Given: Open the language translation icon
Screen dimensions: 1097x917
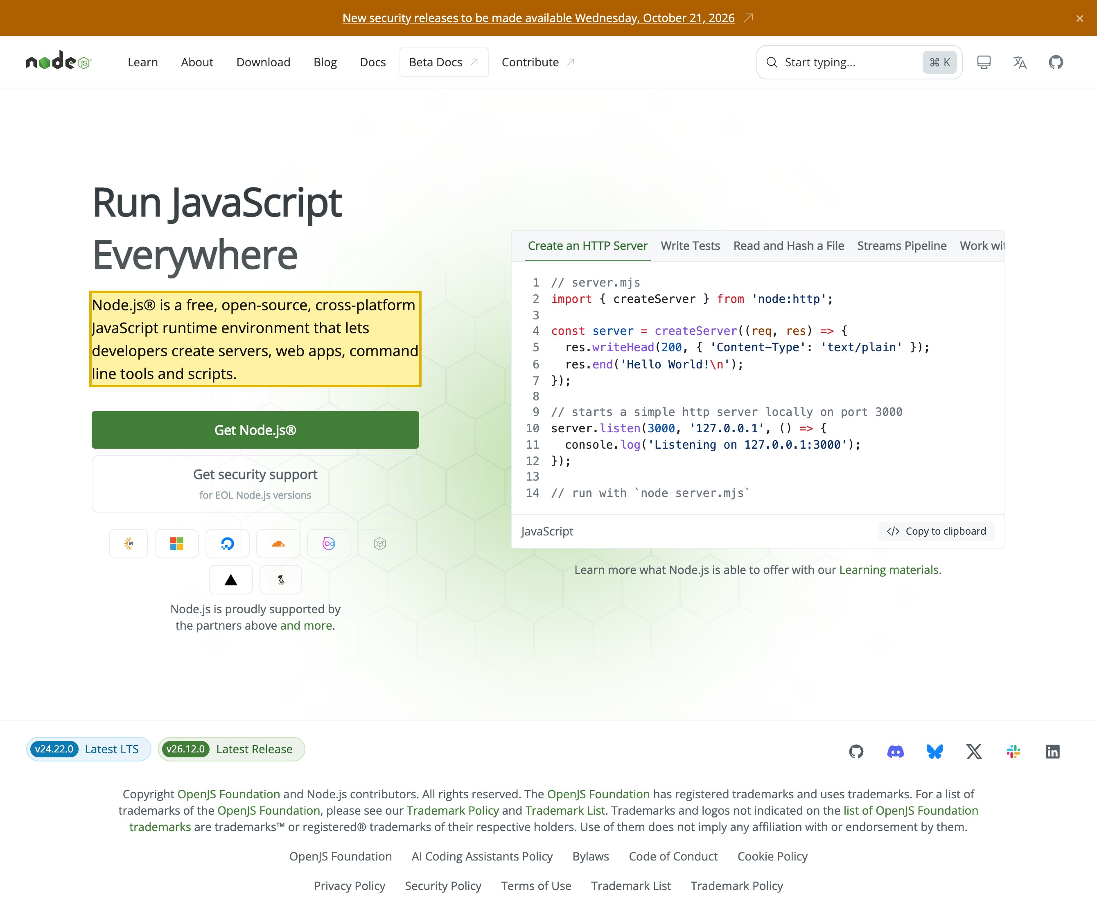Looking at the screenshot, I should 1020,62.
